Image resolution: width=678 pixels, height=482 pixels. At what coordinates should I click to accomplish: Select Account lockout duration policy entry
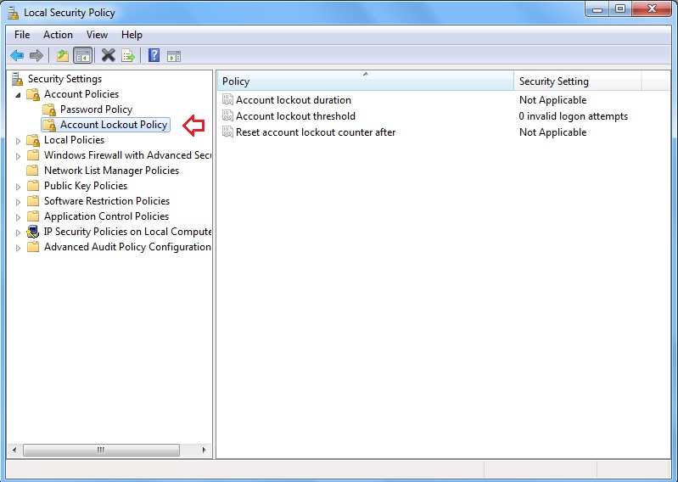[x=293, y=100]
